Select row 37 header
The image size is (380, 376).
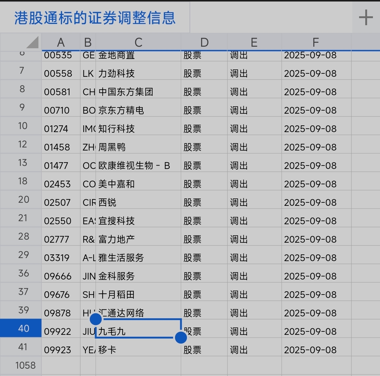pos(21,292)
